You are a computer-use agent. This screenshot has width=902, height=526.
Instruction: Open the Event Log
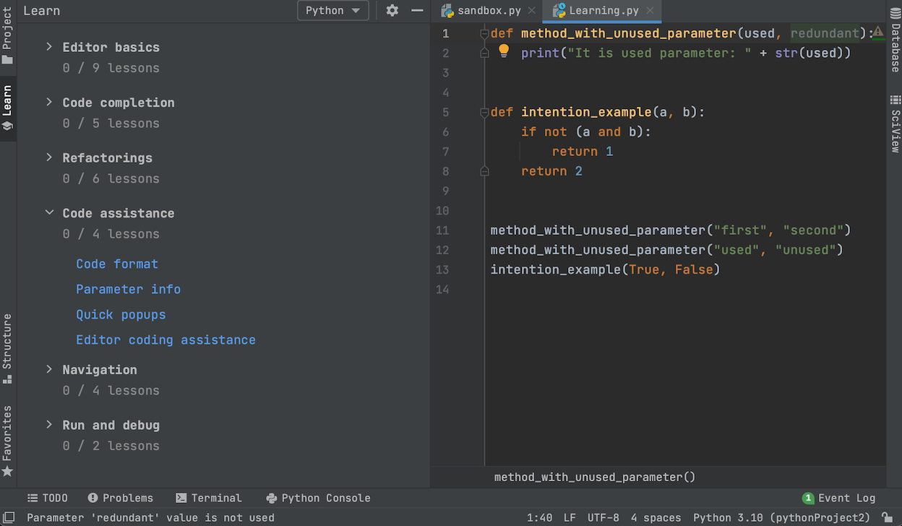(839, 498)
